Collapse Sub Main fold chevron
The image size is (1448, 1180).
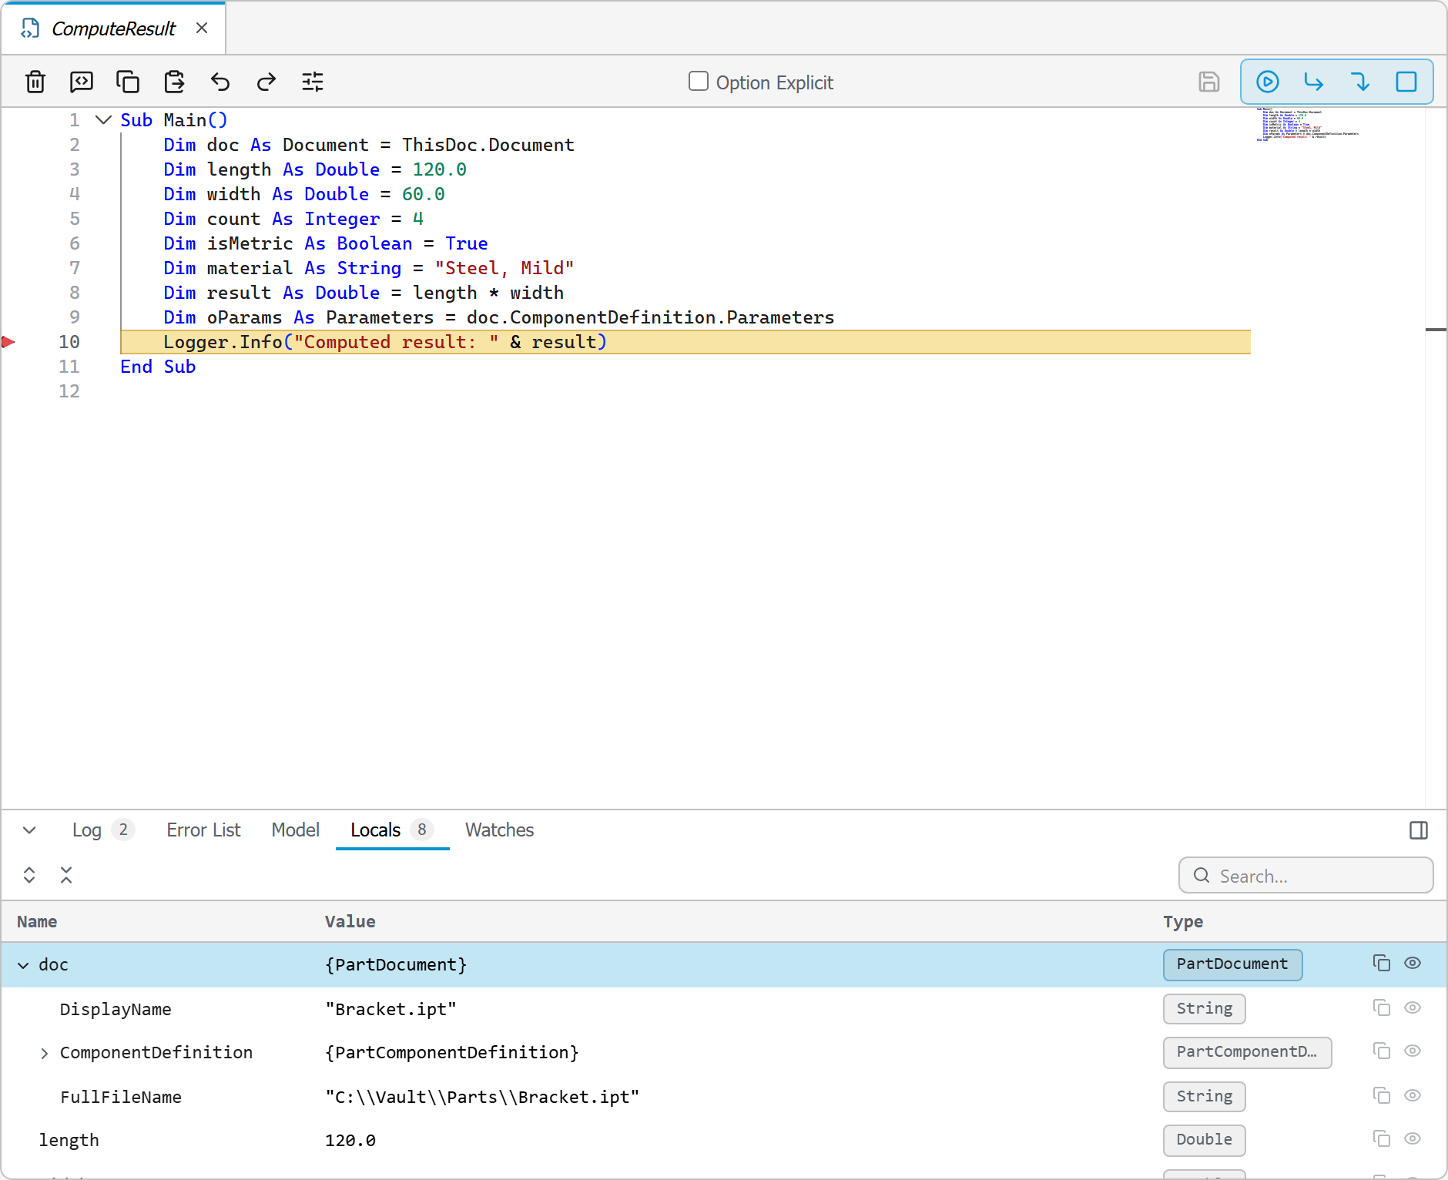[103, 120]
